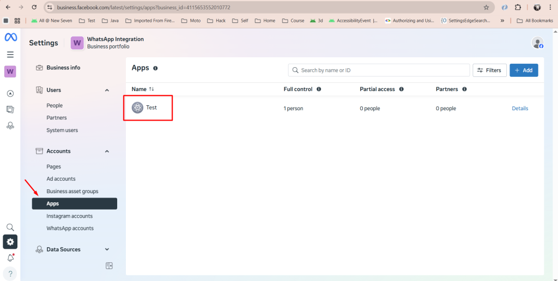Open WhatsApp accounts settings page
The image size is (558, 281).
click(x=70, y=228)
